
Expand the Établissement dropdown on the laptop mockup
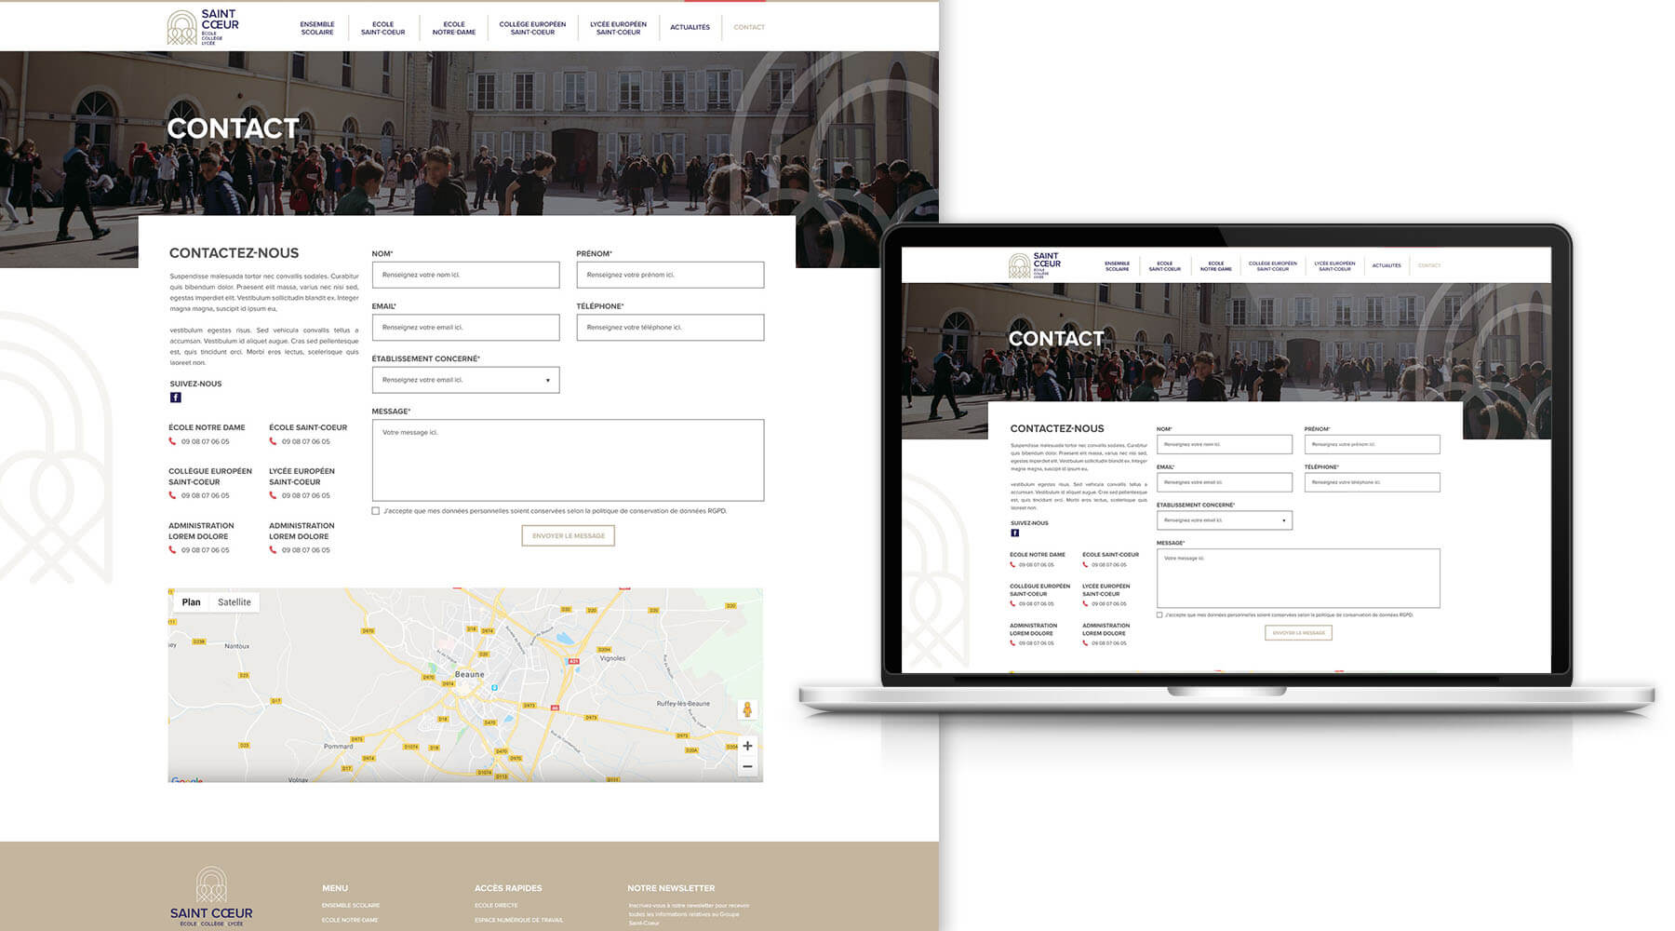tap(1282, 519)
